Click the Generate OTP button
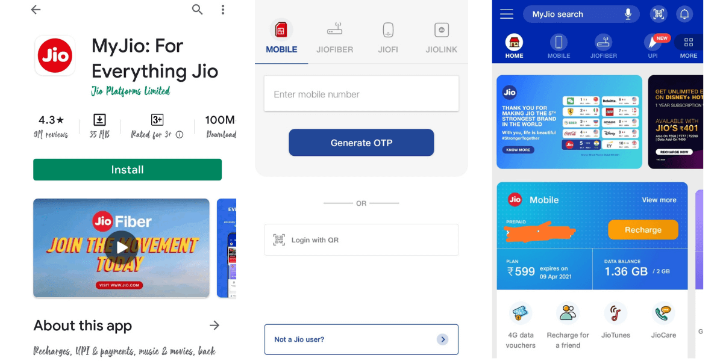 361,143
